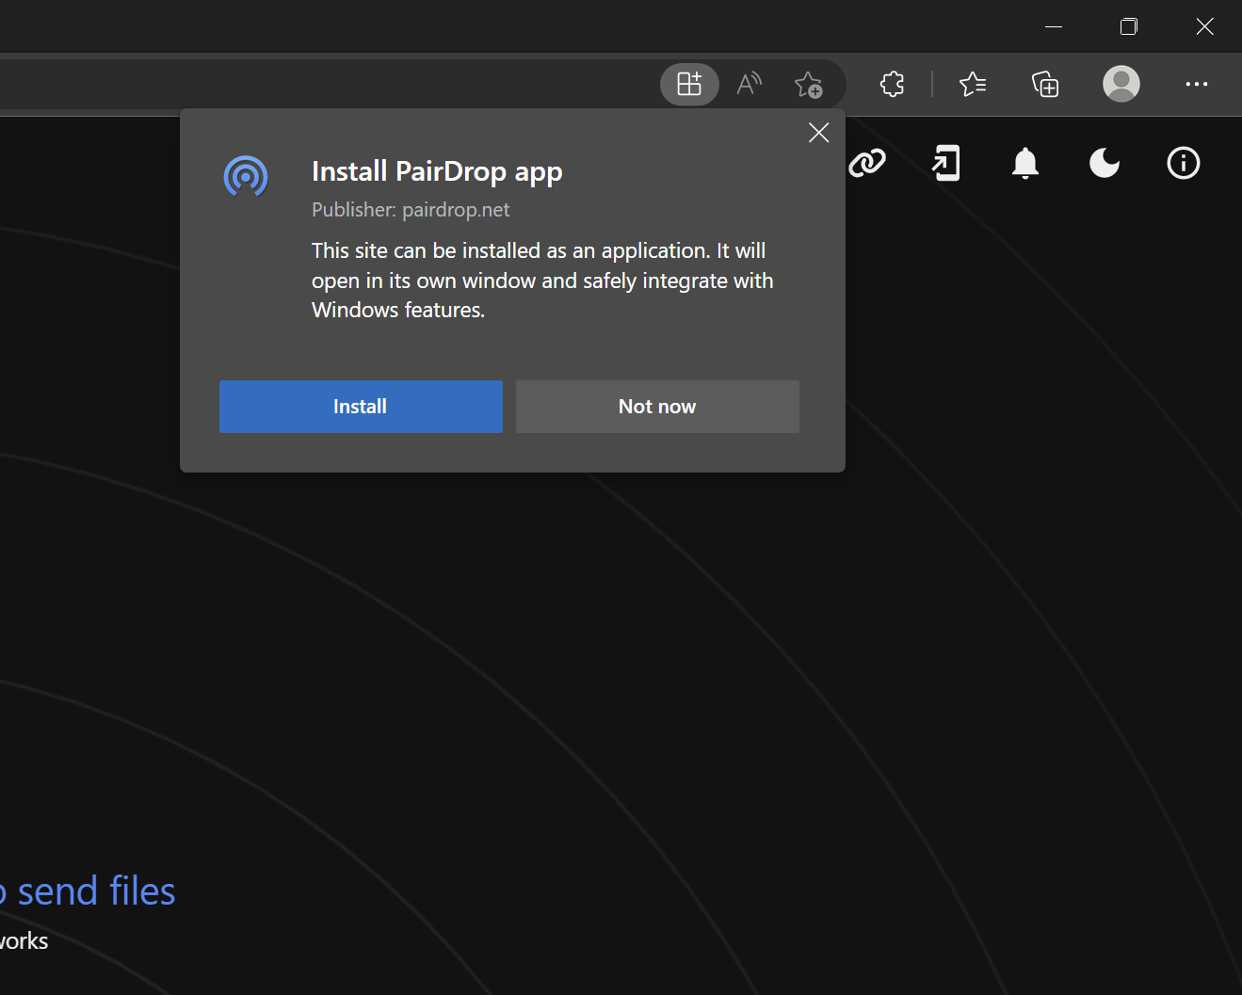Open the Edge profile avatar menu
Screen dimensions: 1242x995
click(x=1121, y=84)
